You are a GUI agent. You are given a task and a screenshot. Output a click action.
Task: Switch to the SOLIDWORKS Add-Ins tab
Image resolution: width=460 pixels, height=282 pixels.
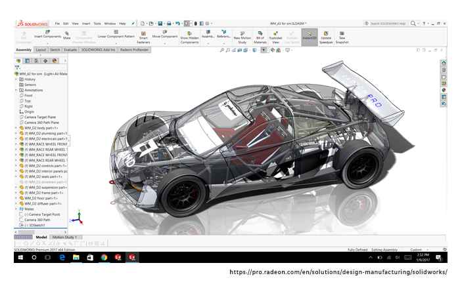99,50
